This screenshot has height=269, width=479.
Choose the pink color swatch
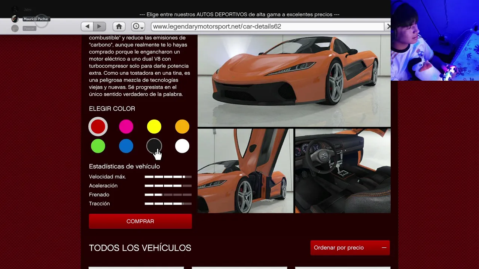[x=126, y=127]
